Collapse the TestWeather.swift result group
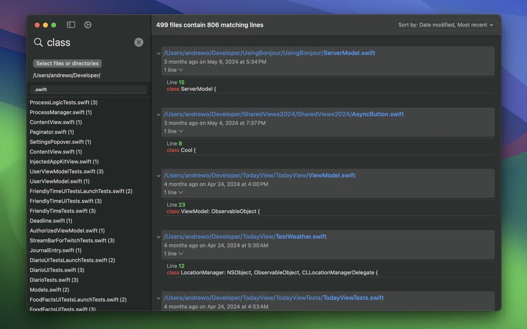This screenshot has width=527, height=329. [158, 237]
